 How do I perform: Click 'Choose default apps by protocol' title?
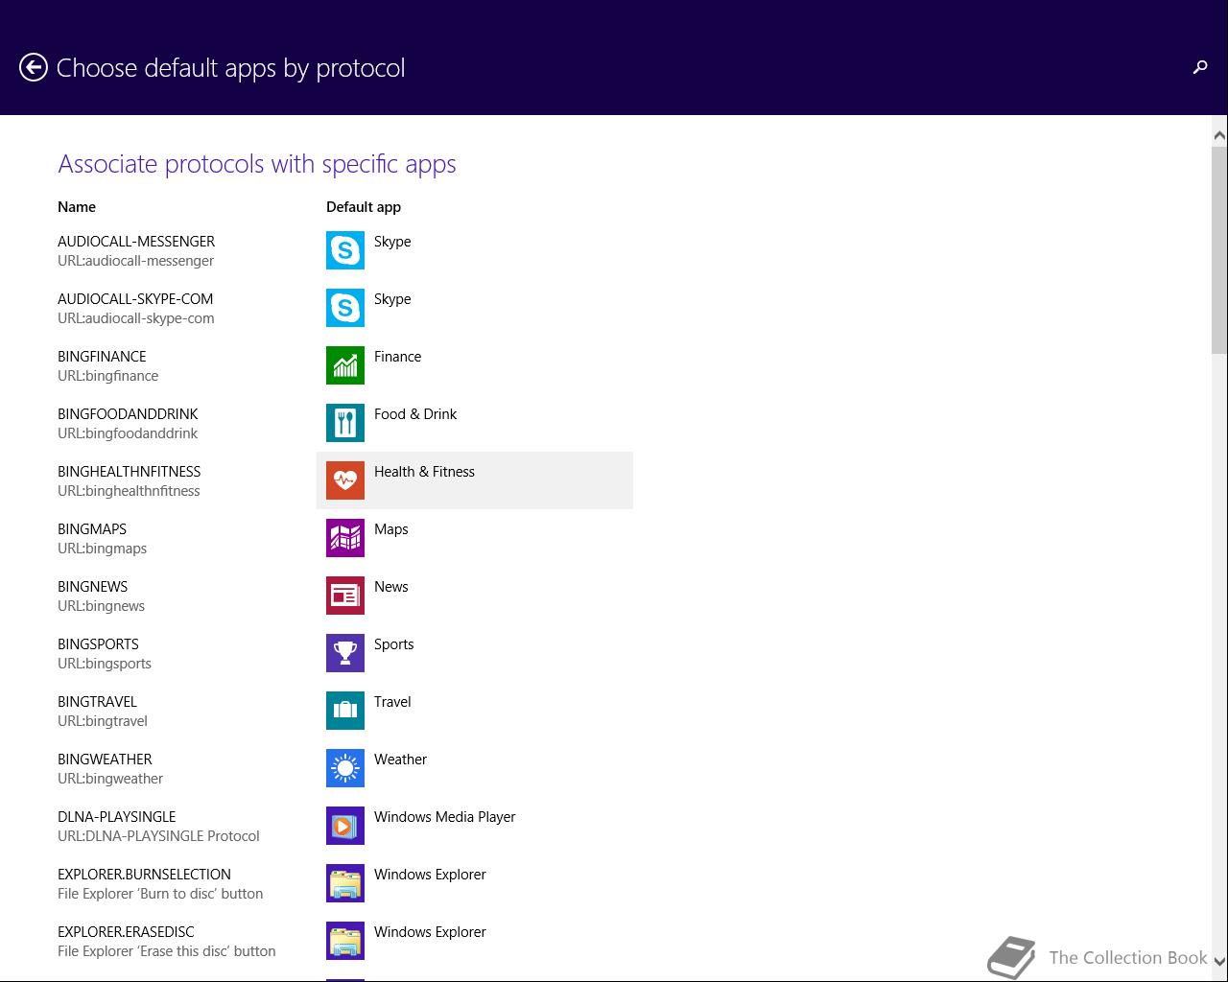(x=231, y=68)
